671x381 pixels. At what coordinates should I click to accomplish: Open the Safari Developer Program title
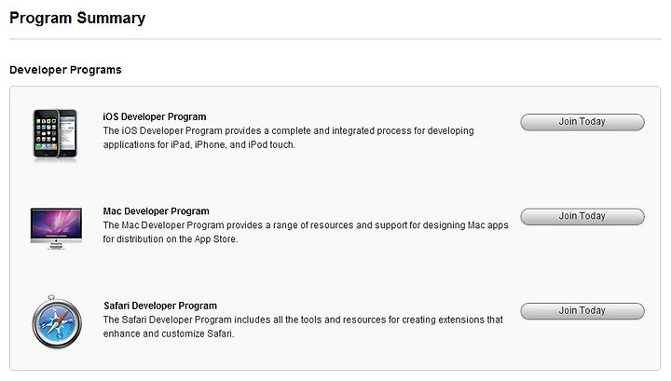(160, 306)
